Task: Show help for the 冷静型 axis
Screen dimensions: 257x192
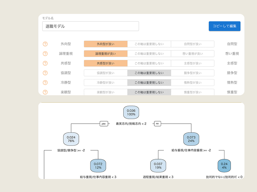Action: tap(45, 83)
